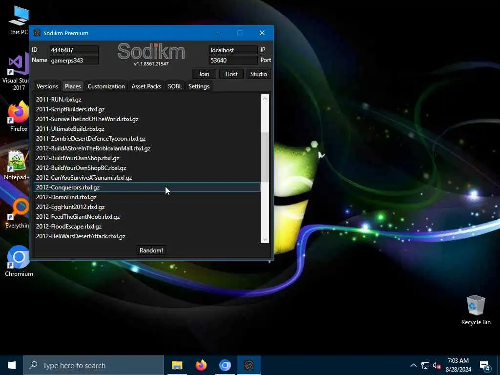500x375 pixels.
Task: Select 2011-ZombieDesertDefenceTycoon.rbxl.gz
Action: tap(147, 138)
